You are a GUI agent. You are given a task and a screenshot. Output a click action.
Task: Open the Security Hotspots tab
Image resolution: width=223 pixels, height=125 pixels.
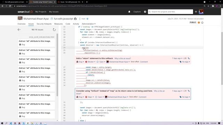[44, 24]
